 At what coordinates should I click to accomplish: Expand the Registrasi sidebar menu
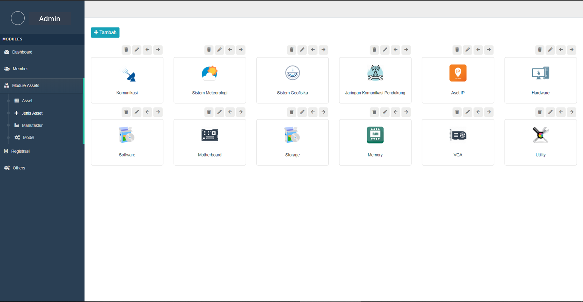point(20,151)
